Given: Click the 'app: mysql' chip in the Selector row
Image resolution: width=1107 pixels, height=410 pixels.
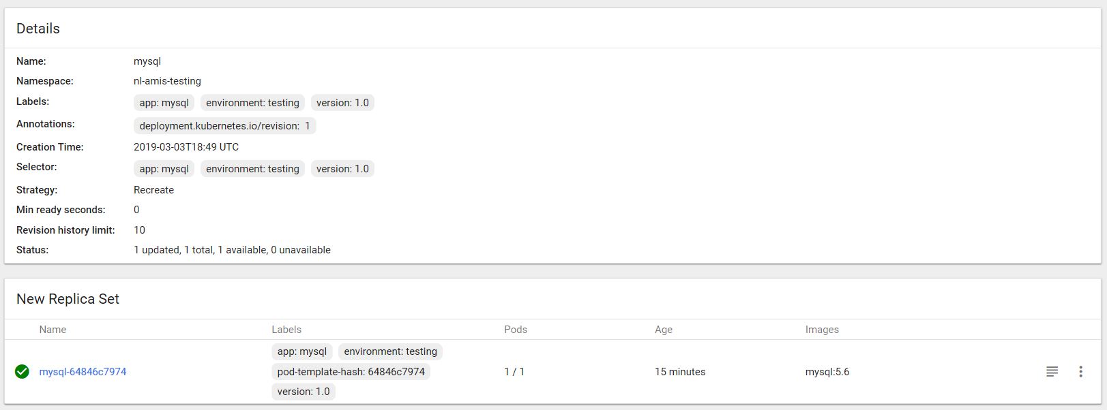Looking at the screenshot, I should click(164, 169).
